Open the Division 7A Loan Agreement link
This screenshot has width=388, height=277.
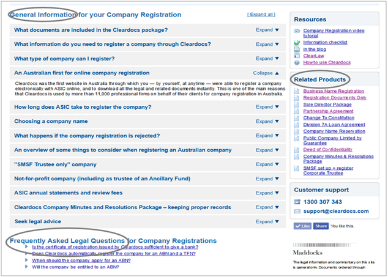tap(334, 125)
